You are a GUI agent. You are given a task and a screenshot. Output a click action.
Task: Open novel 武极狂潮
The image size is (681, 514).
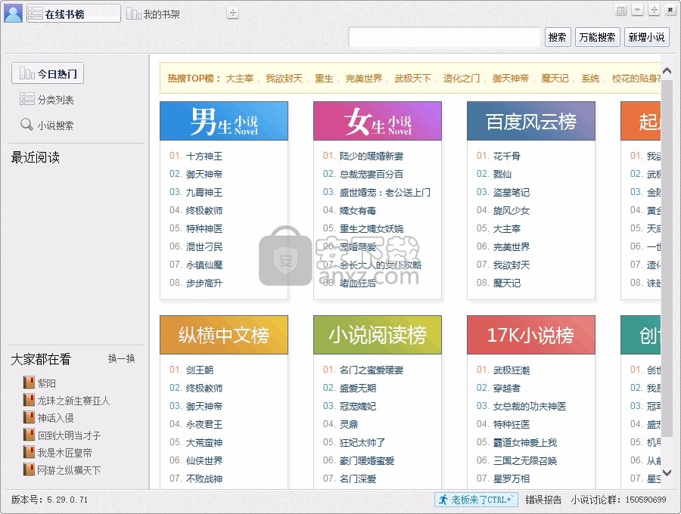coord(512,370)
